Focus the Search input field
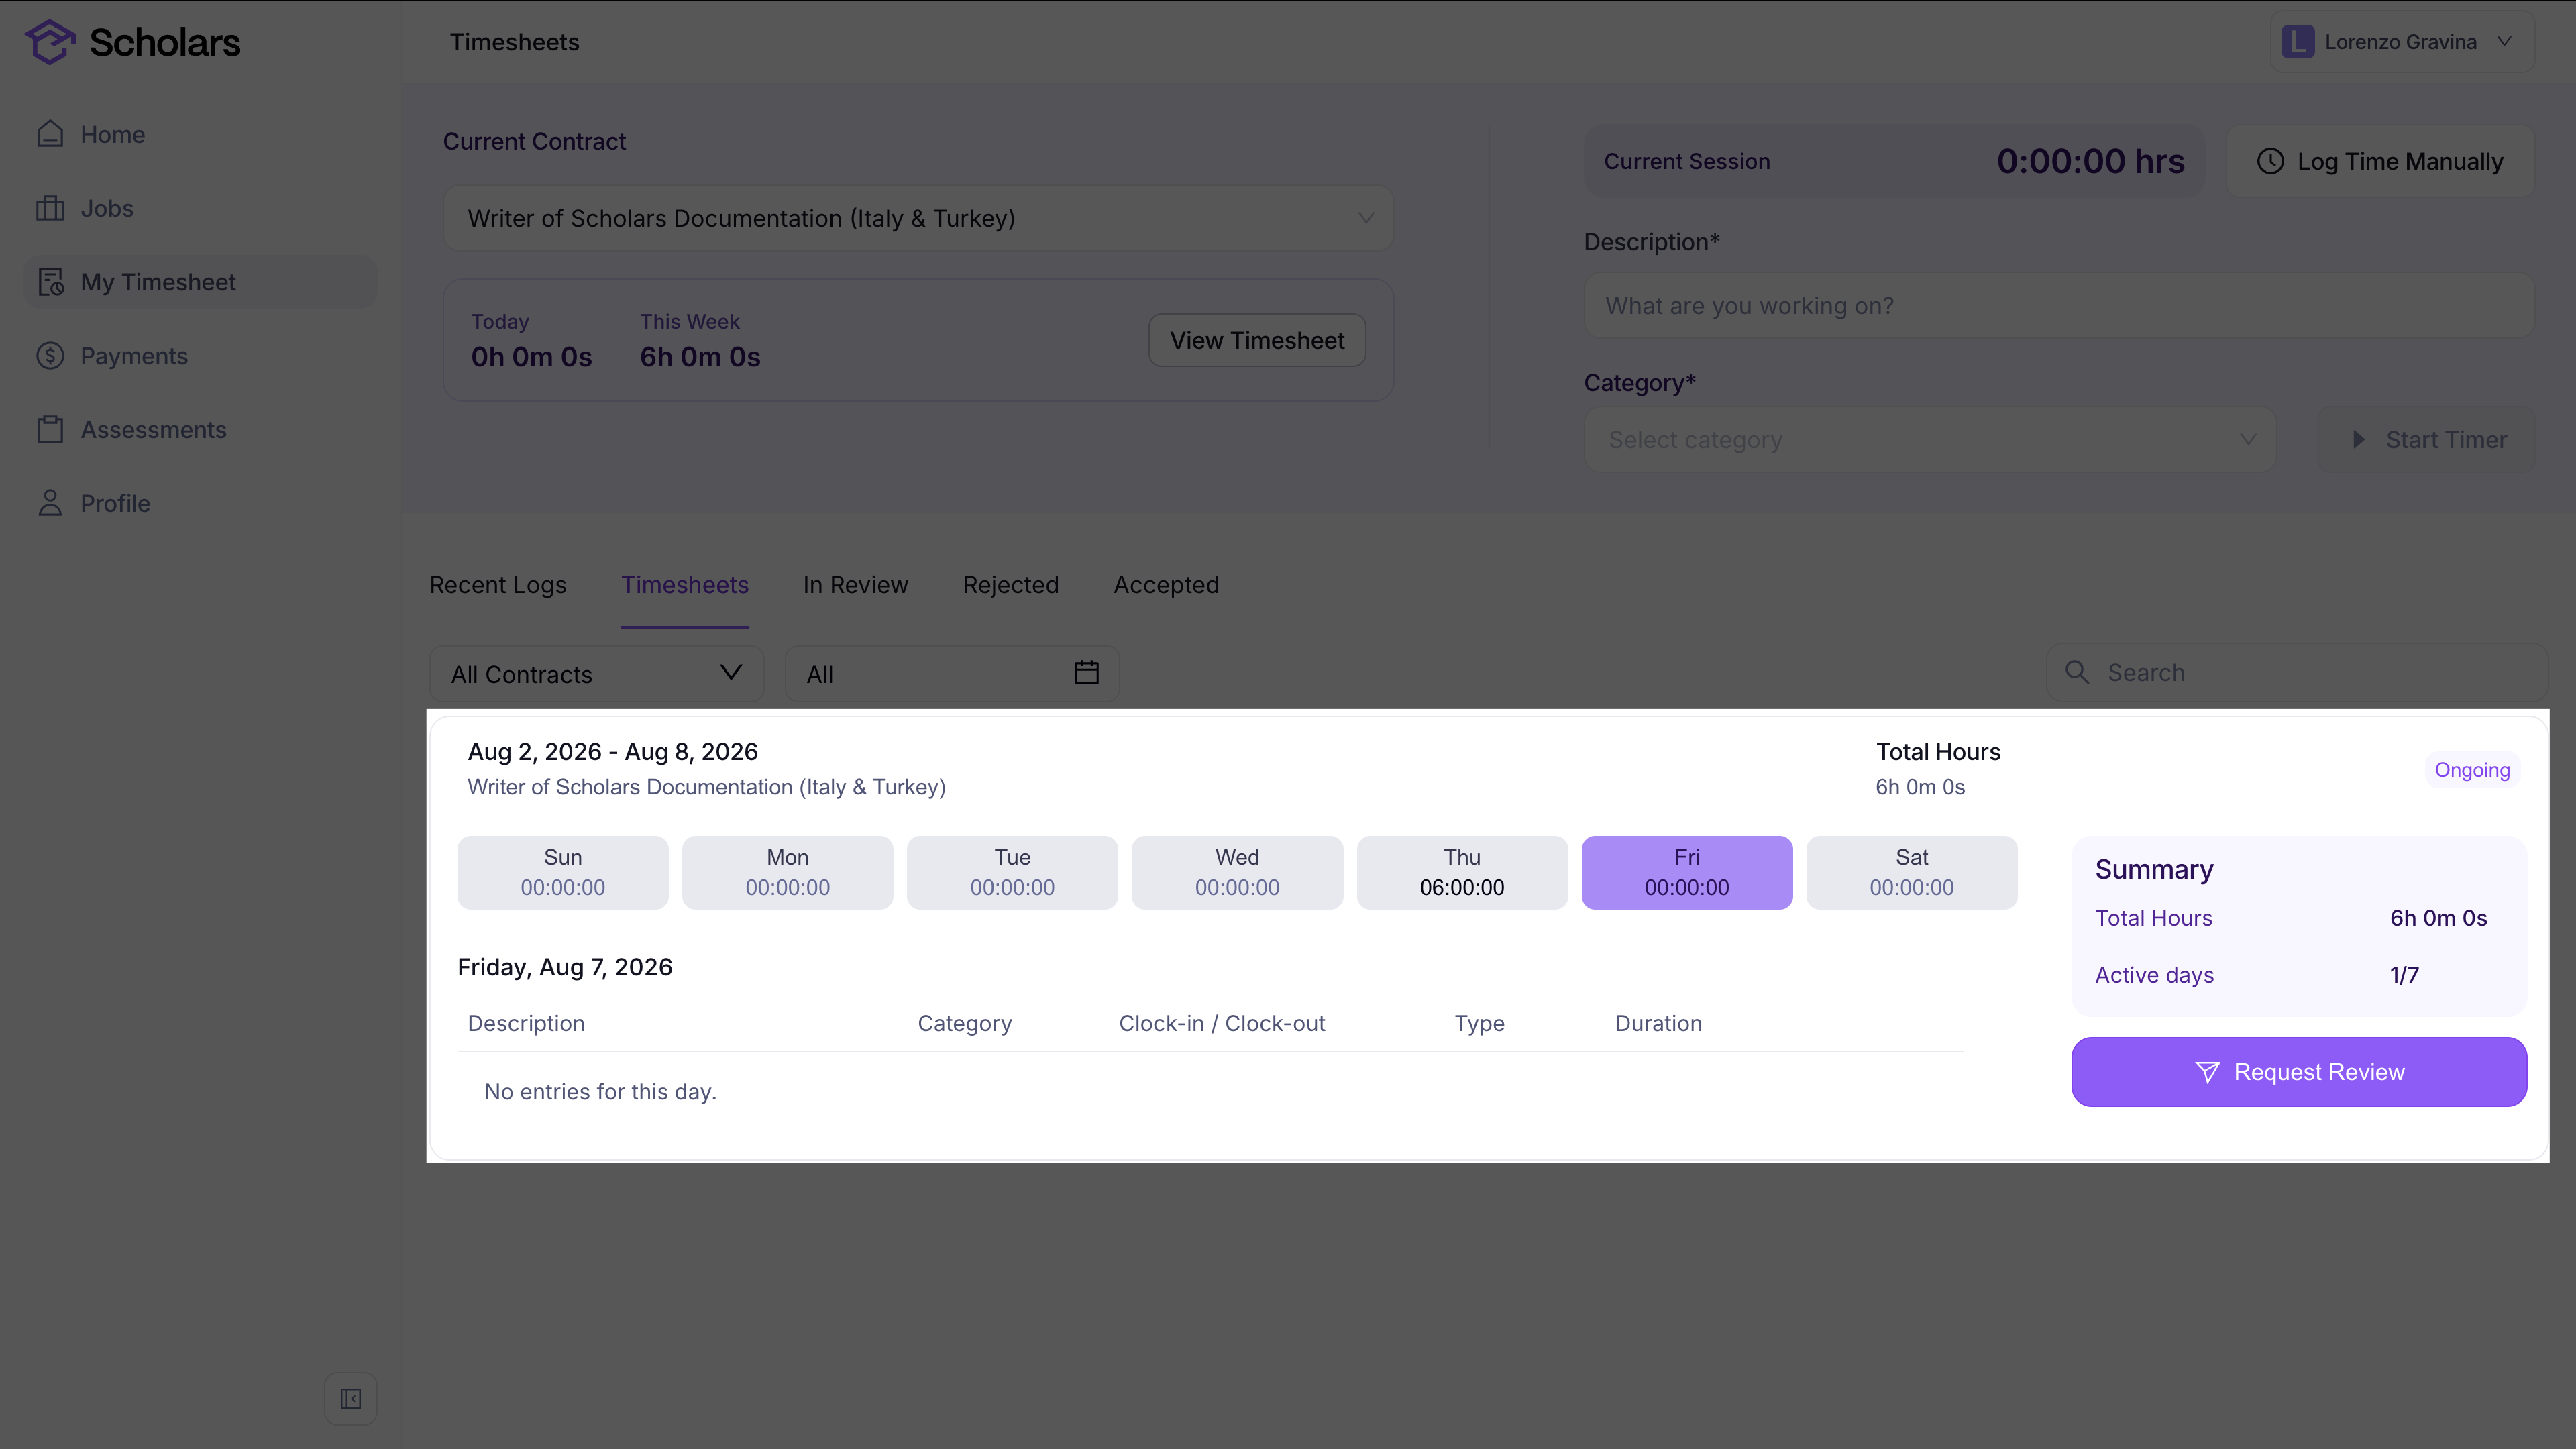 [x=2297, y=672]
